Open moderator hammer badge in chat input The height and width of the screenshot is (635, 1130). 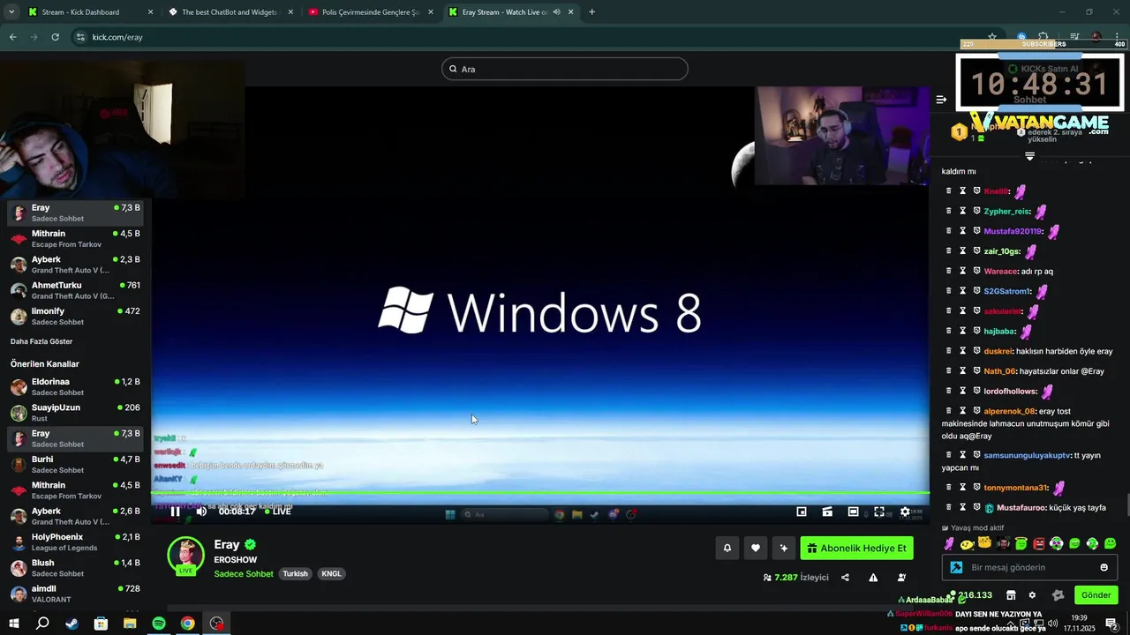[955, 567]
